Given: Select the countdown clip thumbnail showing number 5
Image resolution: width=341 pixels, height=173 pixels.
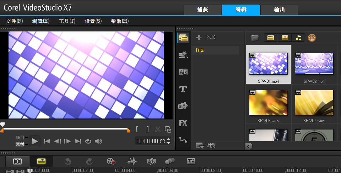Looking at the screenshot, I should (x=314, y=135).
